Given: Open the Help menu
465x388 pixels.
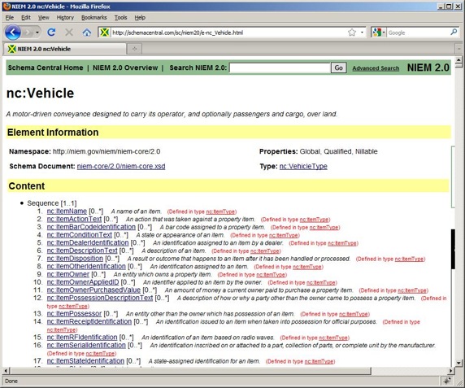Looking at the screenshot, I should (140, 18).
